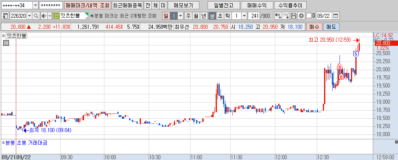Select 틱 tick chart period
This screenshot has height=160, width=398.
227,16
